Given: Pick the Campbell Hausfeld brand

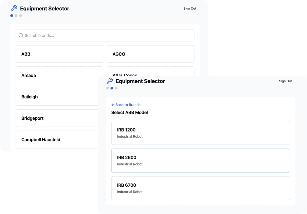Looking at the screenshot, I should point(57,140).
